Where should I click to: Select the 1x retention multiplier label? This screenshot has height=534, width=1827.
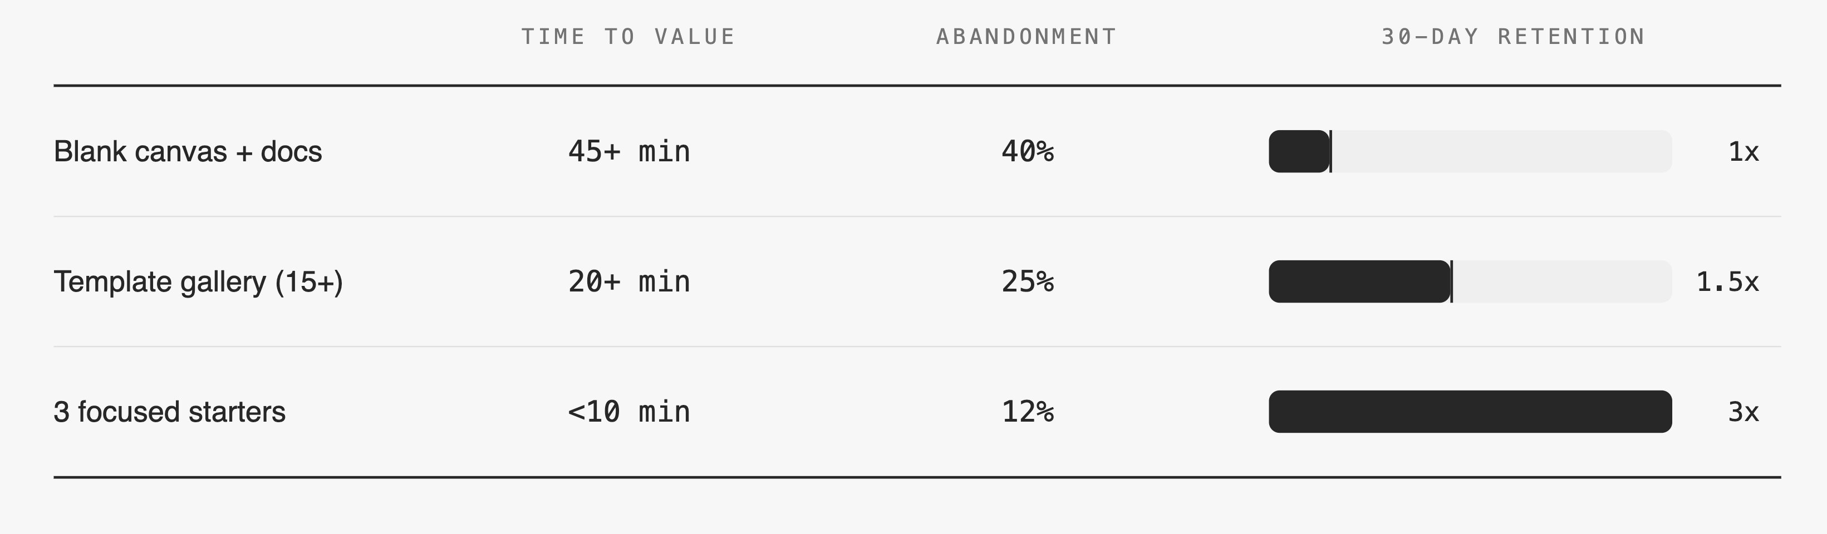pyautogui.click(x=1743, y=152)
